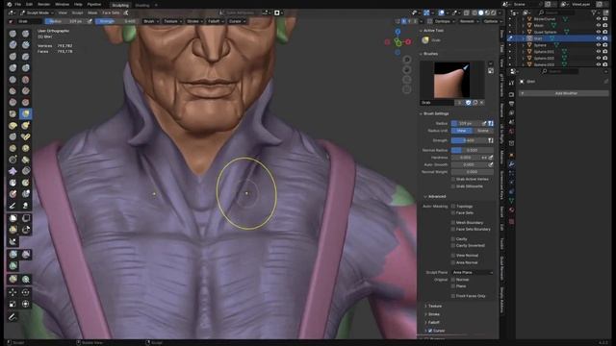Set Radius Unit to Scene
The height and width of the screenshot is (346, 616).
483,131
